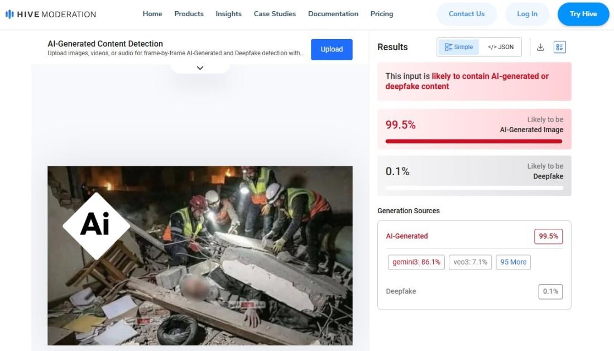614x351 pixels.
Task: Click the Log In button
Action: (527, 14)
